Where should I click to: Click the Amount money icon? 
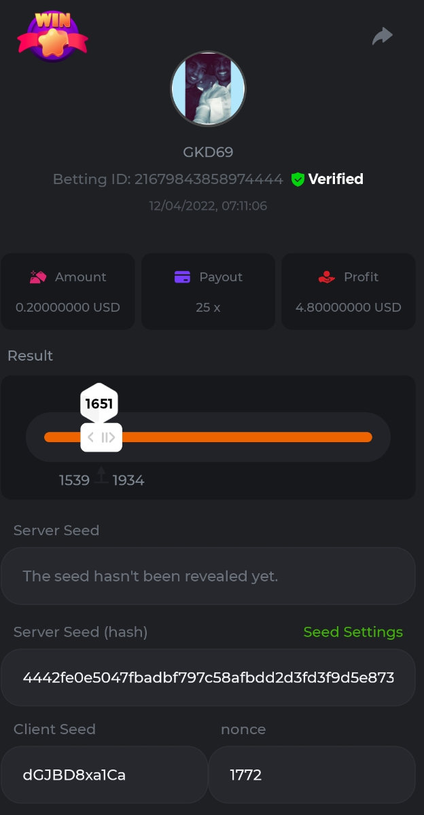point(37,277)
